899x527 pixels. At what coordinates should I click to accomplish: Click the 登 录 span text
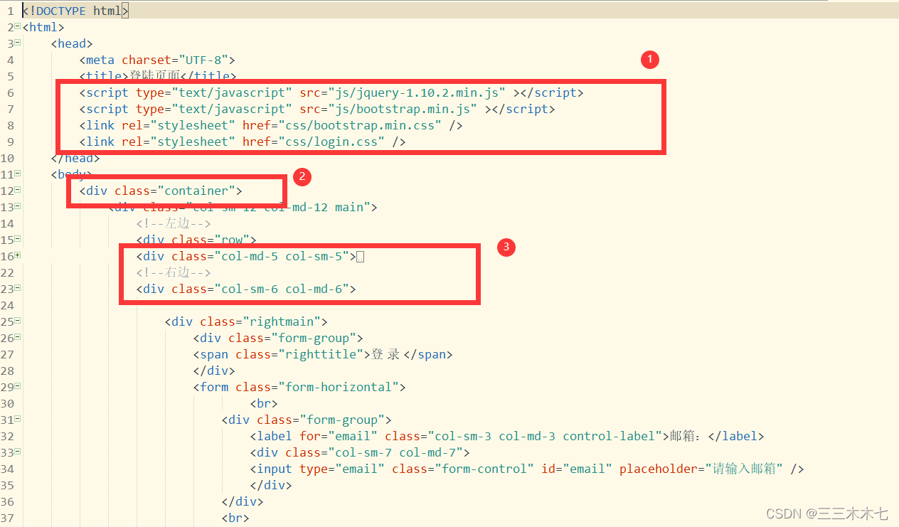(x=386, y=354)
